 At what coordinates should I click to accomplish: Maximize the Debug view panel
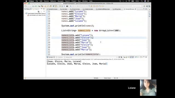tap(44, 9)
